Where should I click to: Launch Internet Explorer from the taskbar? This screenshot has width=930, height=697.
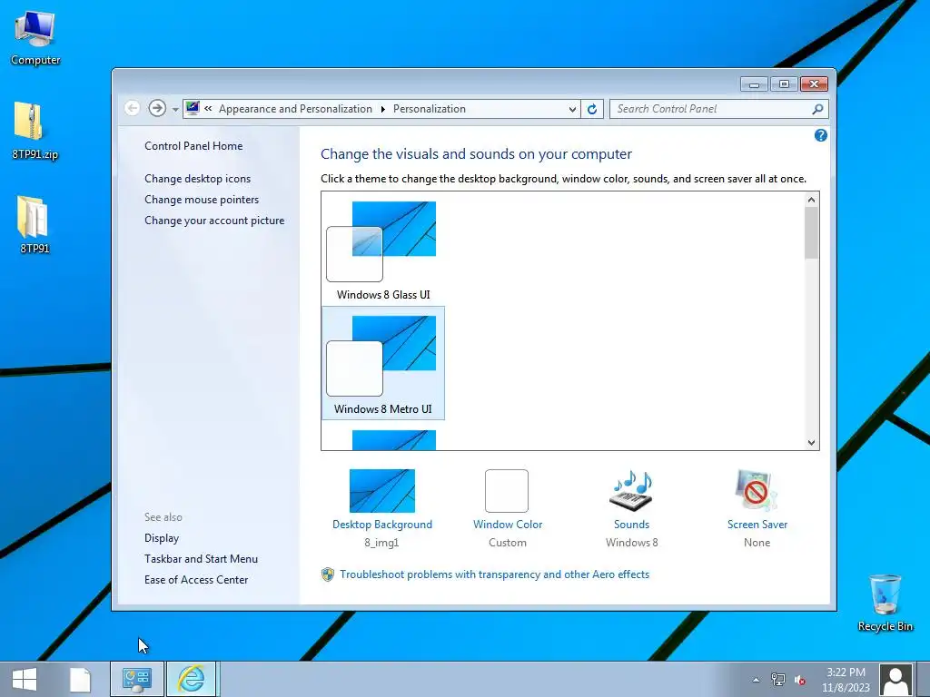(x=191, y=679)
